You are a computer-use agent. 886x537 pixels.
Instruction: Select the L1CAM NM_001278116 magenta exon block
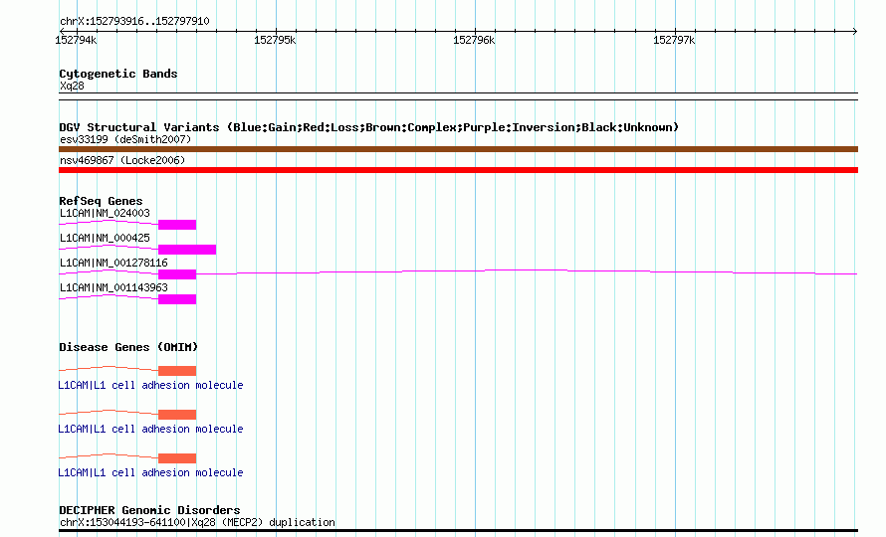pos(177,274)
